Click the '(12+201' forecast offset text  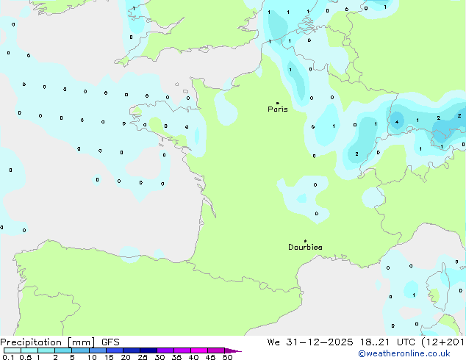(x=443, y=342)
